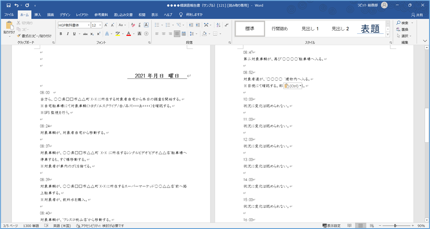This screenshot has height=229, width=430.
Task: Switch to the 校閲 (Review) tab
Action: [x=142, y=14]
